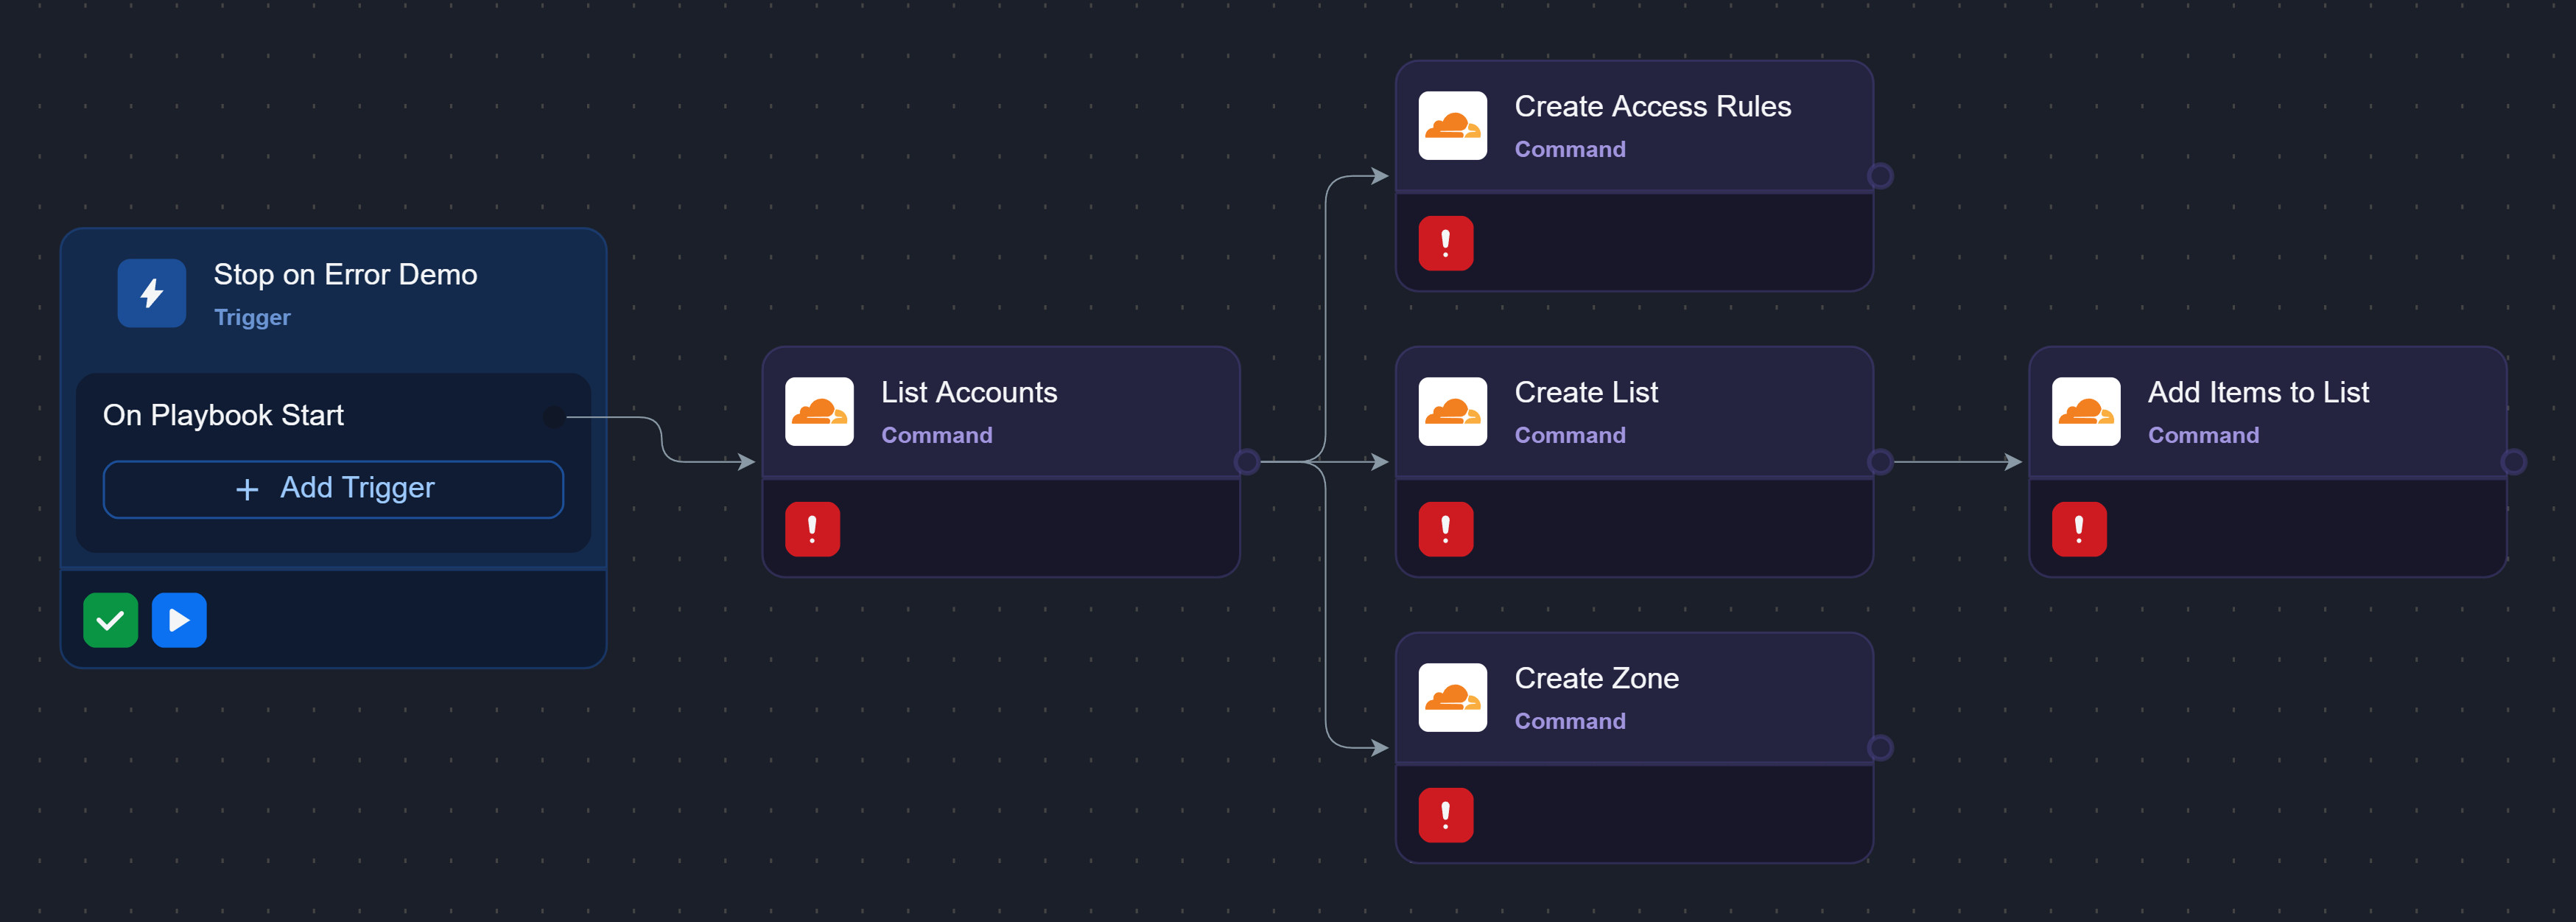Click red error icon under Create List
The height and width of the screenshot is (922, 2576).
click(x=1445, y=529)
